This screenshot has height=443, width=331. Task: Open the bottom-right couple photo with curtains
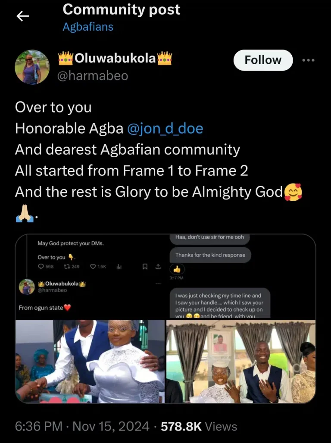point(241,361)
